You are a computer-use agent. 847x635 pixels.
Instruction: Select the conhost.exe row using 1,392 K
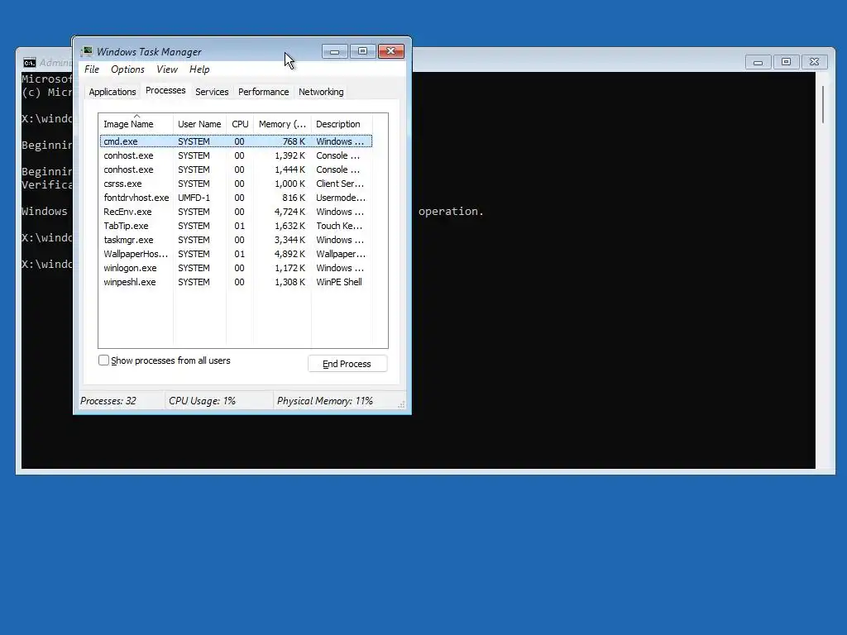[x=236, y=155]
